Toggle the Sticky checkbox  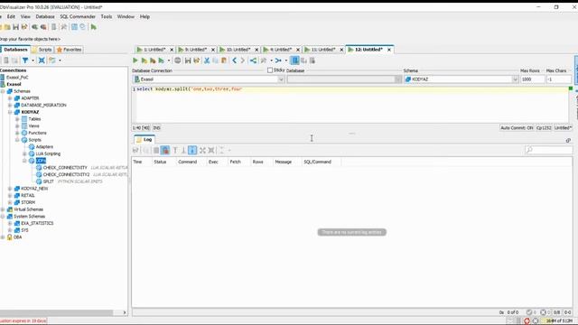click(x=270, y=70)
